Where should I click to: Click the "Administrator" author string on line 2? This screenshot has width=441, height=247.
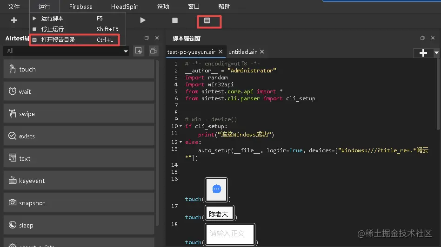tap(252, 71)
